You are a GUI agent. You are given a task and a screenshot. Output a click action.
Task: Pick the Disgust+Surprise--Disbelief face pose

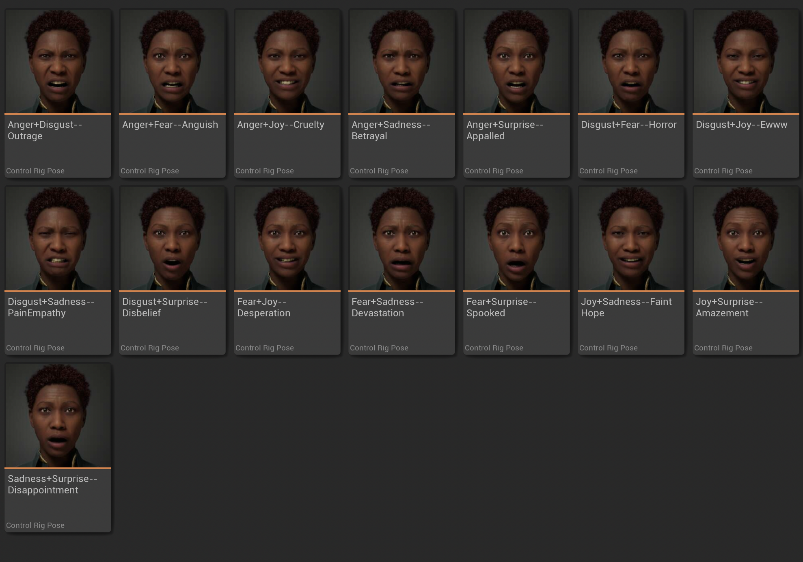(172, 238)
